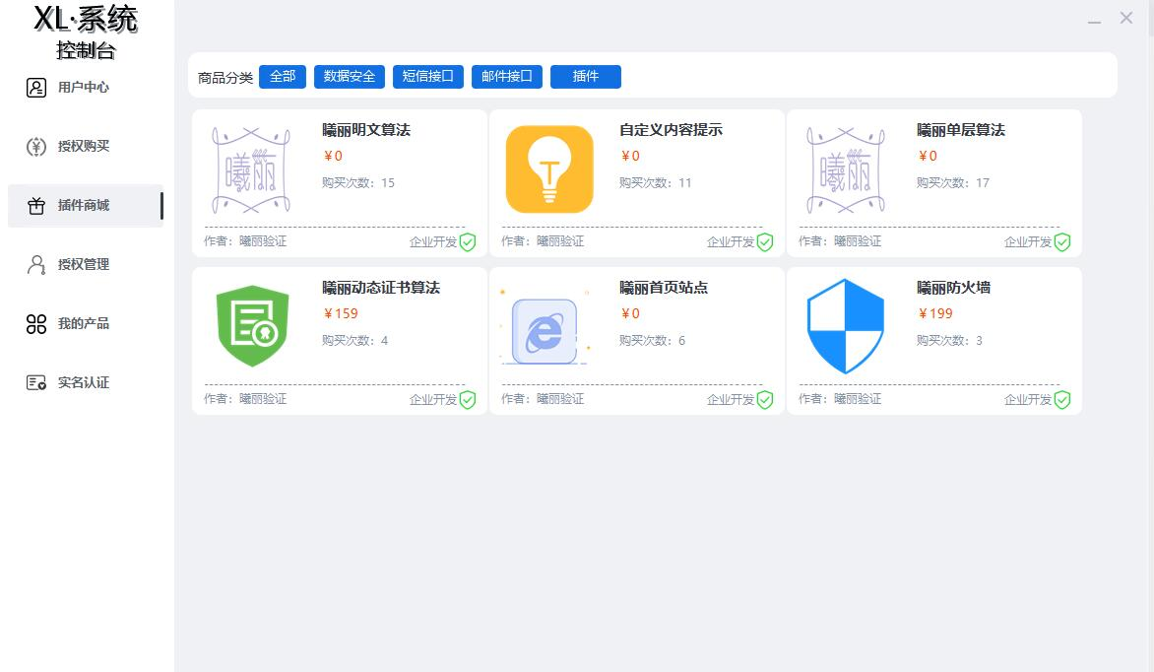Screen dimensions: 1154x672
Task: Click the 插件商城 gift icon
Action: coord(34,206)
